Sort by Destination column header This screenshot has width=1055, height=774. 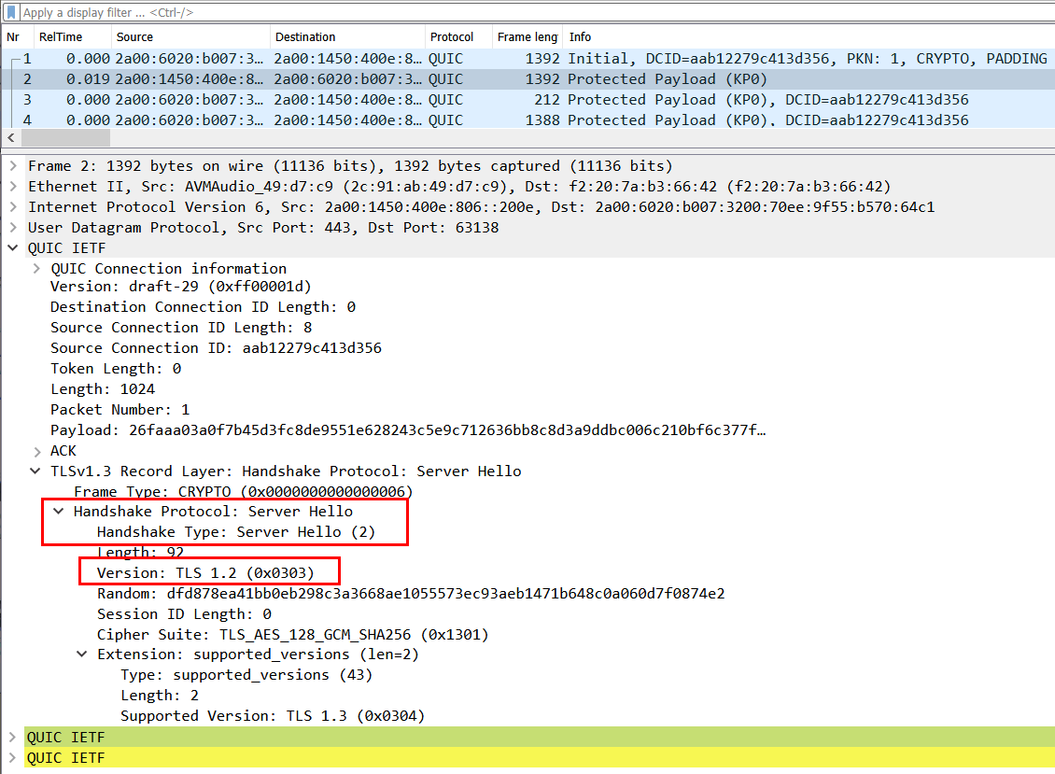tap(347, 37)
